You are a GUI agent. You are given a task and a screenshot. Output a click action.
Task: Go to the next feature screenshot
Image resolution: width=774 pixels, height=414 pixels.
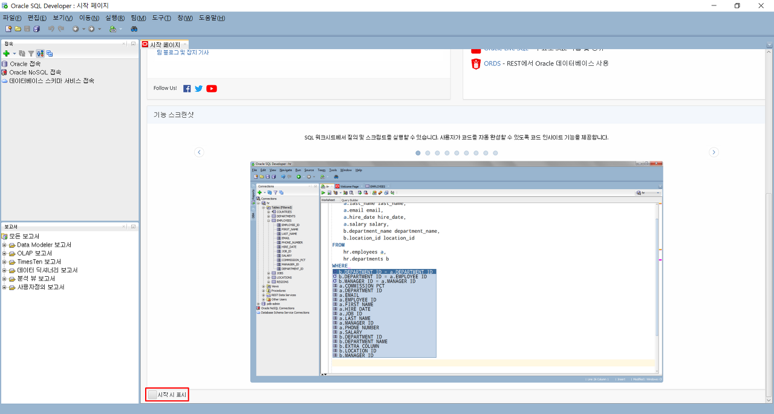(714, 152)
